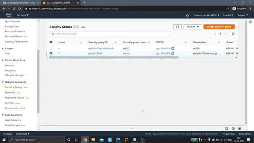This screenshot has width=254, height=143.
Task: Open Key Pairs in sidebar
Action: click(x=10, y=103)
